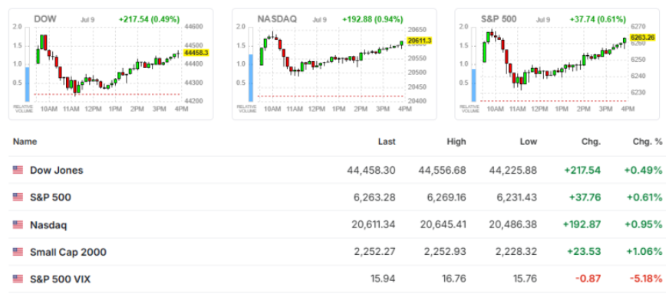
Task: Click the yellow 20611.3 price tag on NASDAQ chart
Action: [420, 41]
